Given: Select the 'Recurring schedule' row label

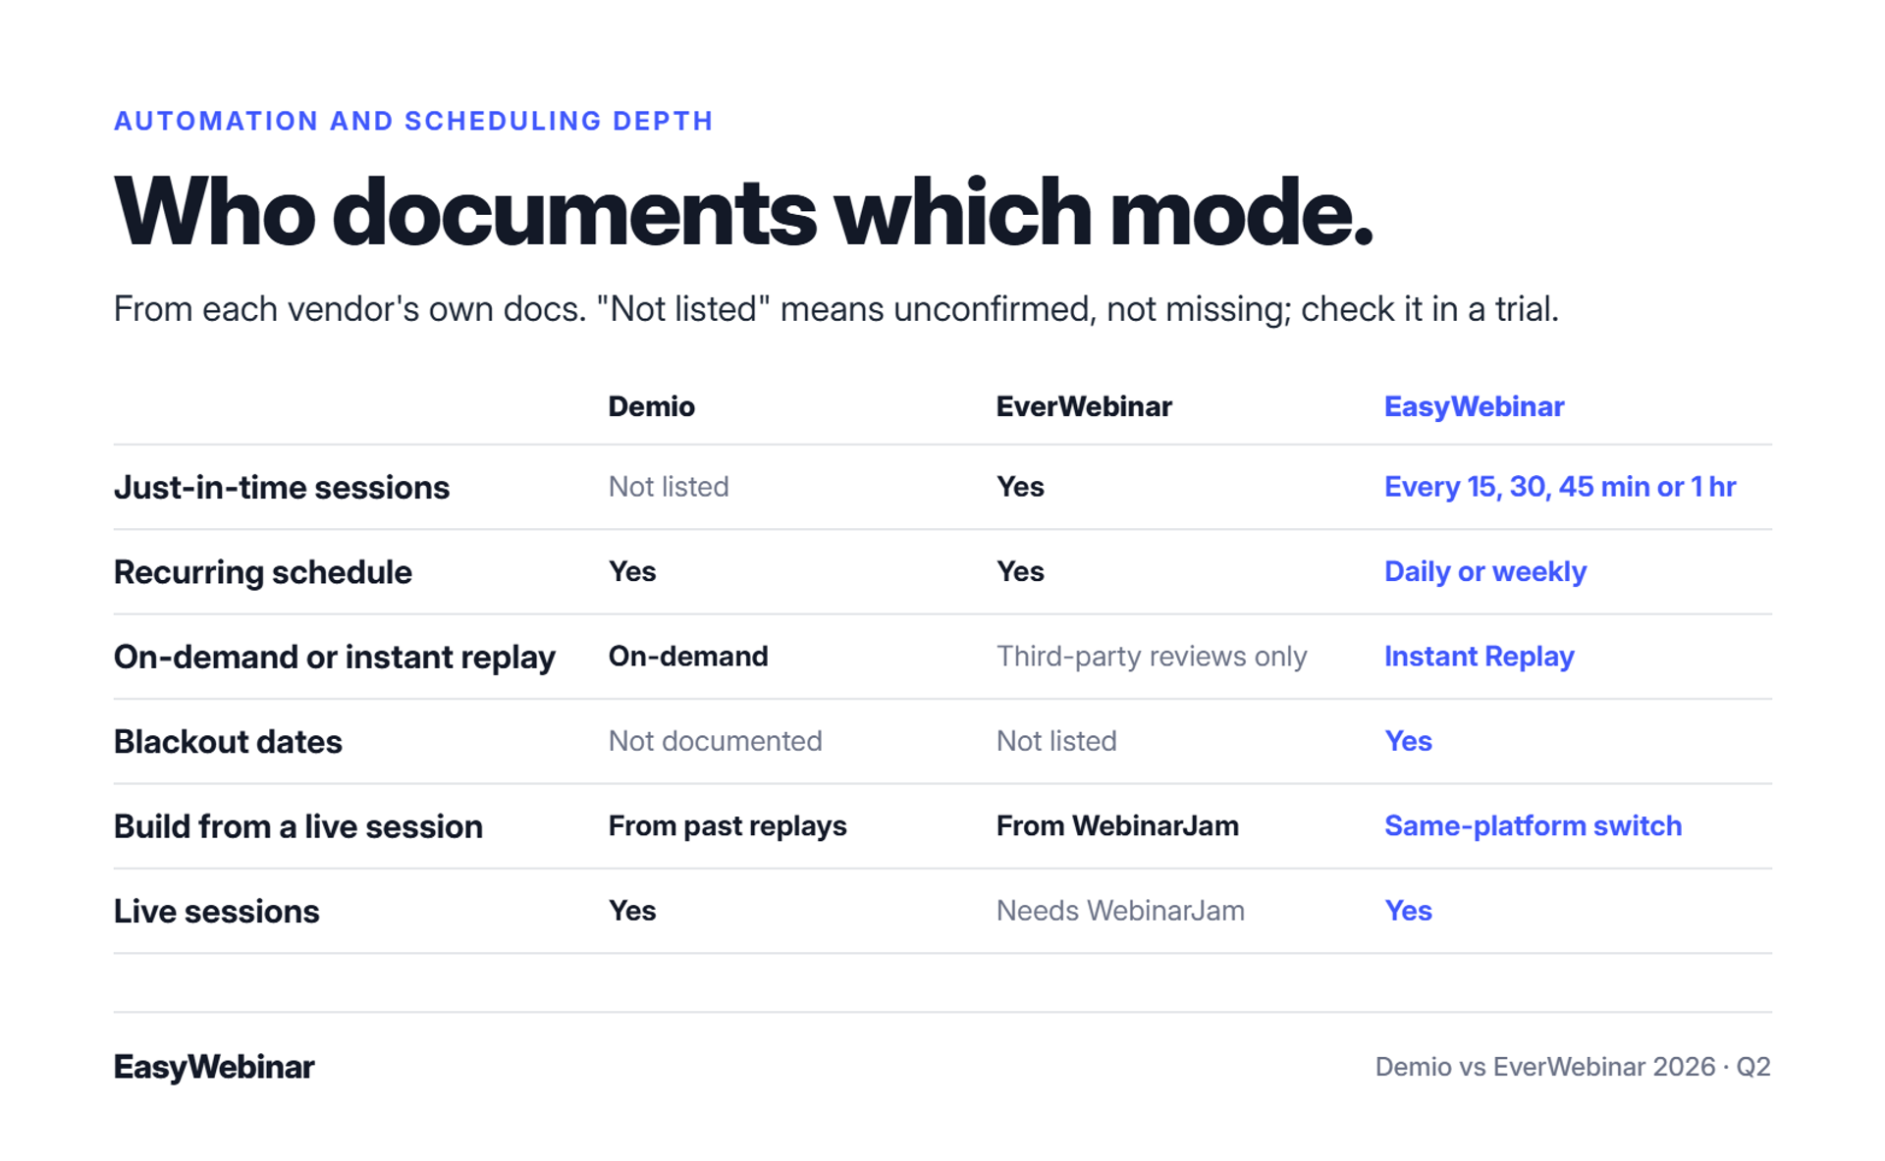Looking at the screenshot, I should tap(263, 572).
